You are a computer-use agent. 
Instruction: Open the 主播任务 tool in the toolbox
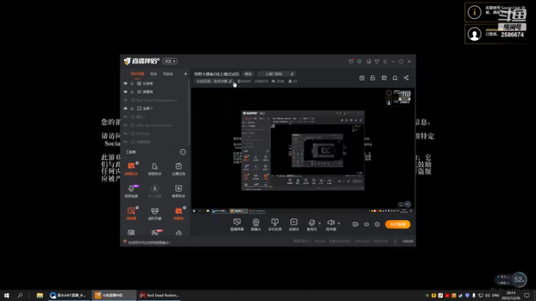[178, 169]
